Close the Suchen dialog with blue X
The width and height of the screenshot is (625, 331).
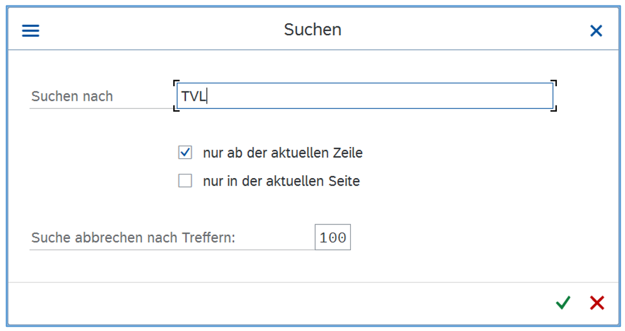tap(596, 30)
